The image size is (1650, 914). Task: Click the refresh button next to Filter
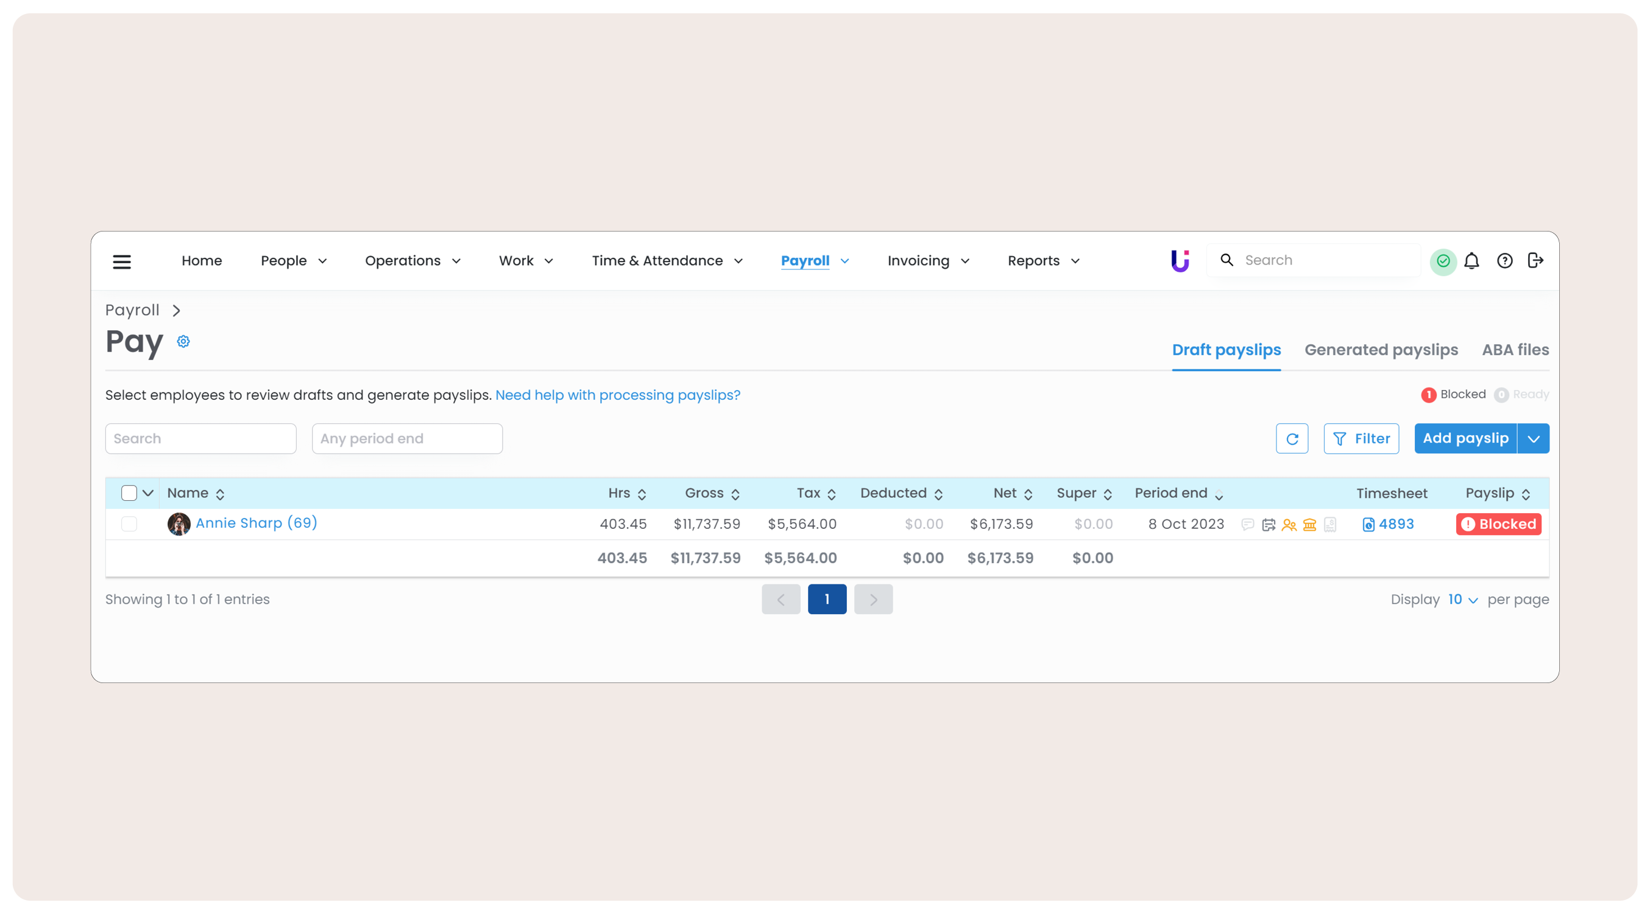coord(1291,439)
